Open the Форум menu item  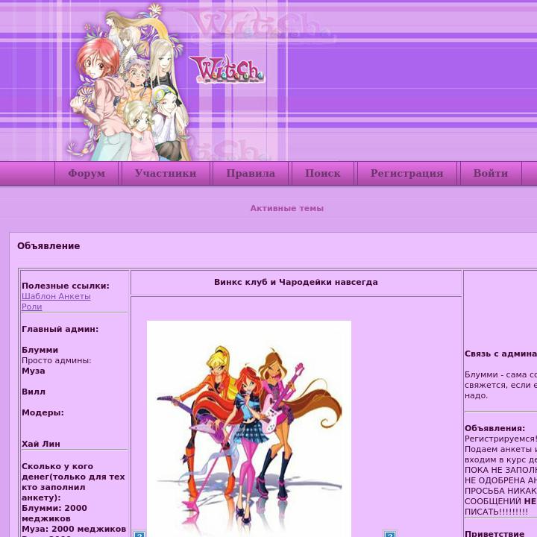pyautogui.click(x=87, y=173)
